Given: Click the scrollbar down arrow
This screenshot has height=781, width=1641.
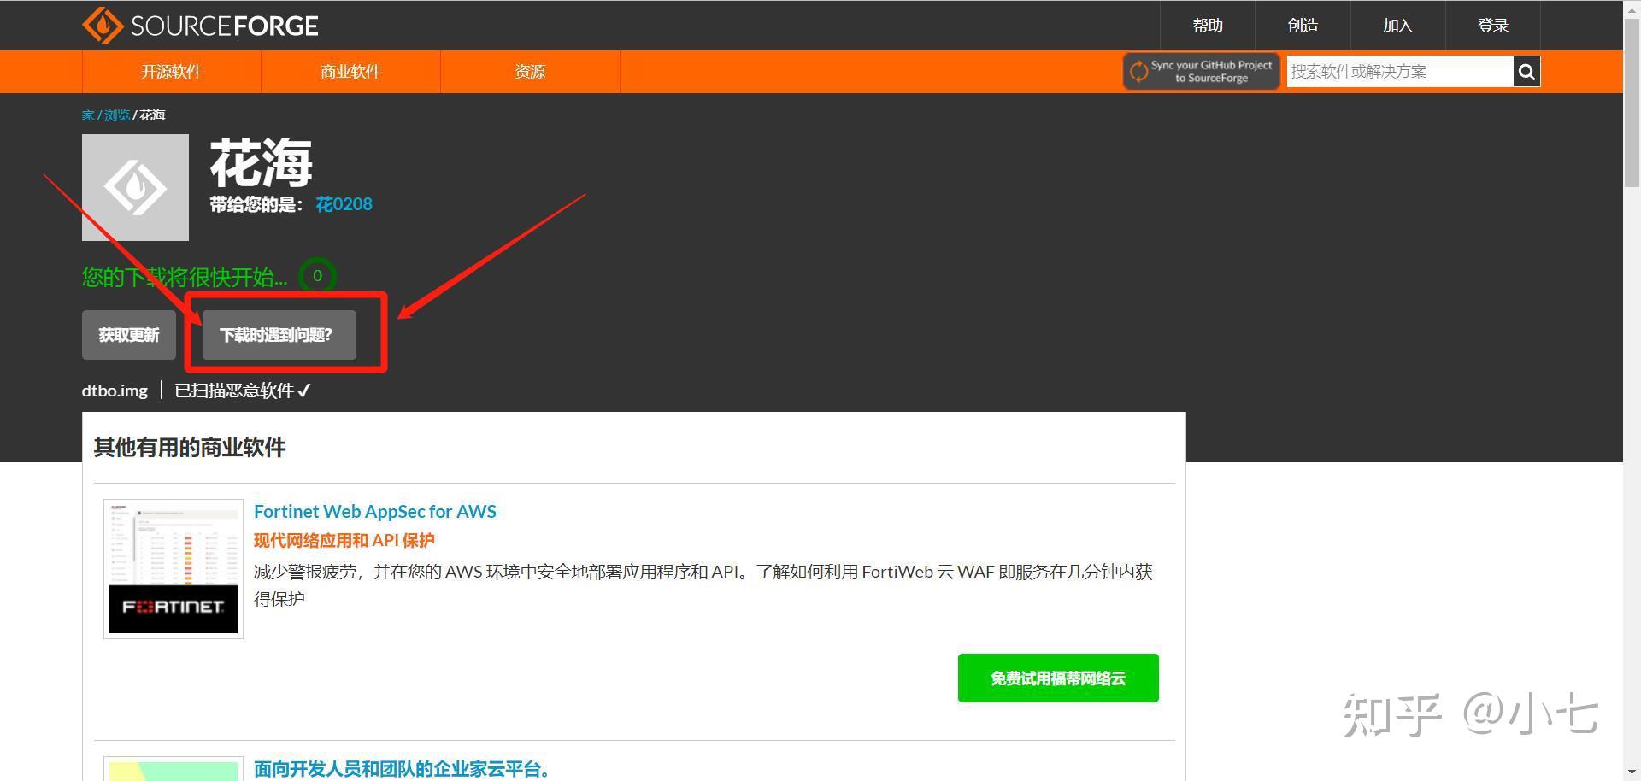Looking at the screenshot, I should (x=1632, y=773).
